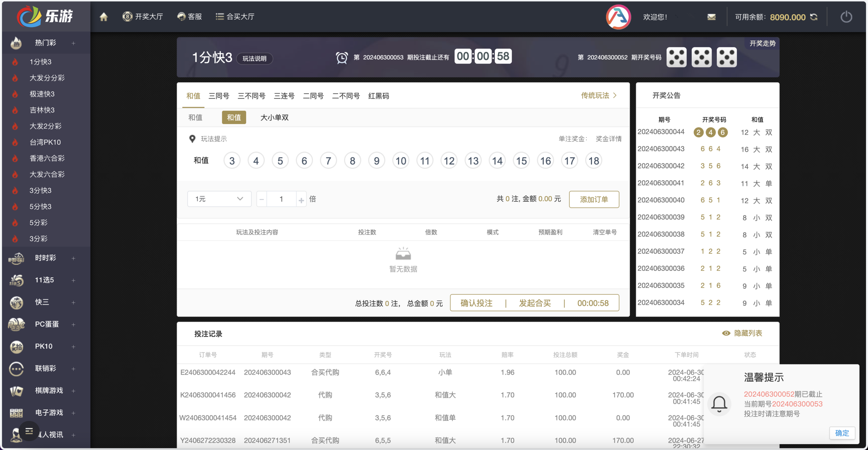868x450 pixels.
Task: Click the user avatar logo
Action: pyautogui.click(x=618, y=17)
